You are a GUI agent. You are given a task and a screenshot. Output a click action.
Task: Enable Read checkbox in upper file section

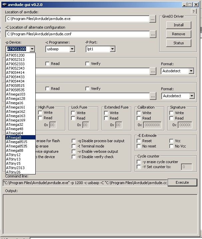(x=47, y=64)
